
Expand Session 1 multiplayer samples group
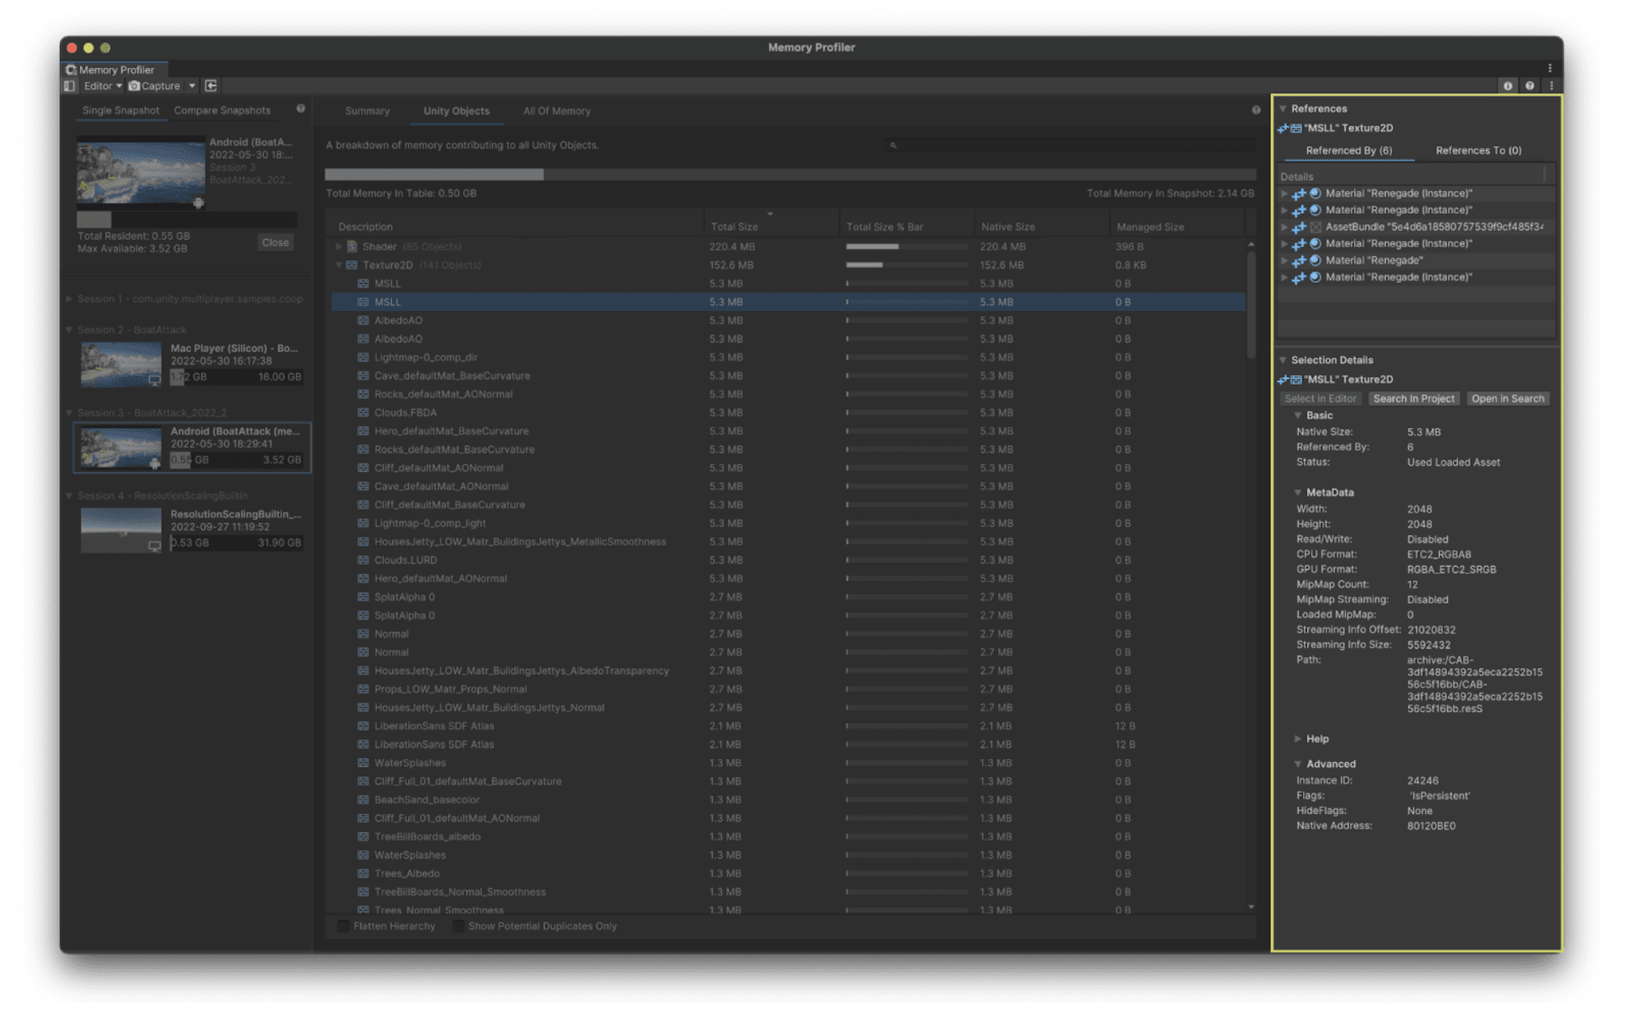click(70, 299)
